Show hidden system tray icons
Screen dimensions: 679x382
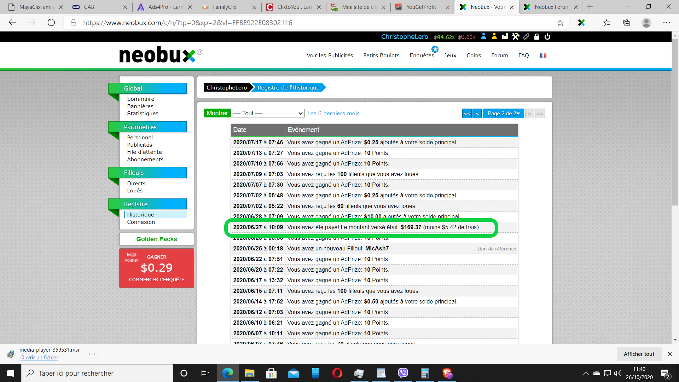click(x=586, y=373)
